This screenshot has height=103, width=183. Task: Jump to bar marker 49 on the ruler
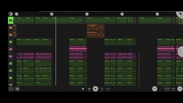[x=87, y=14]
